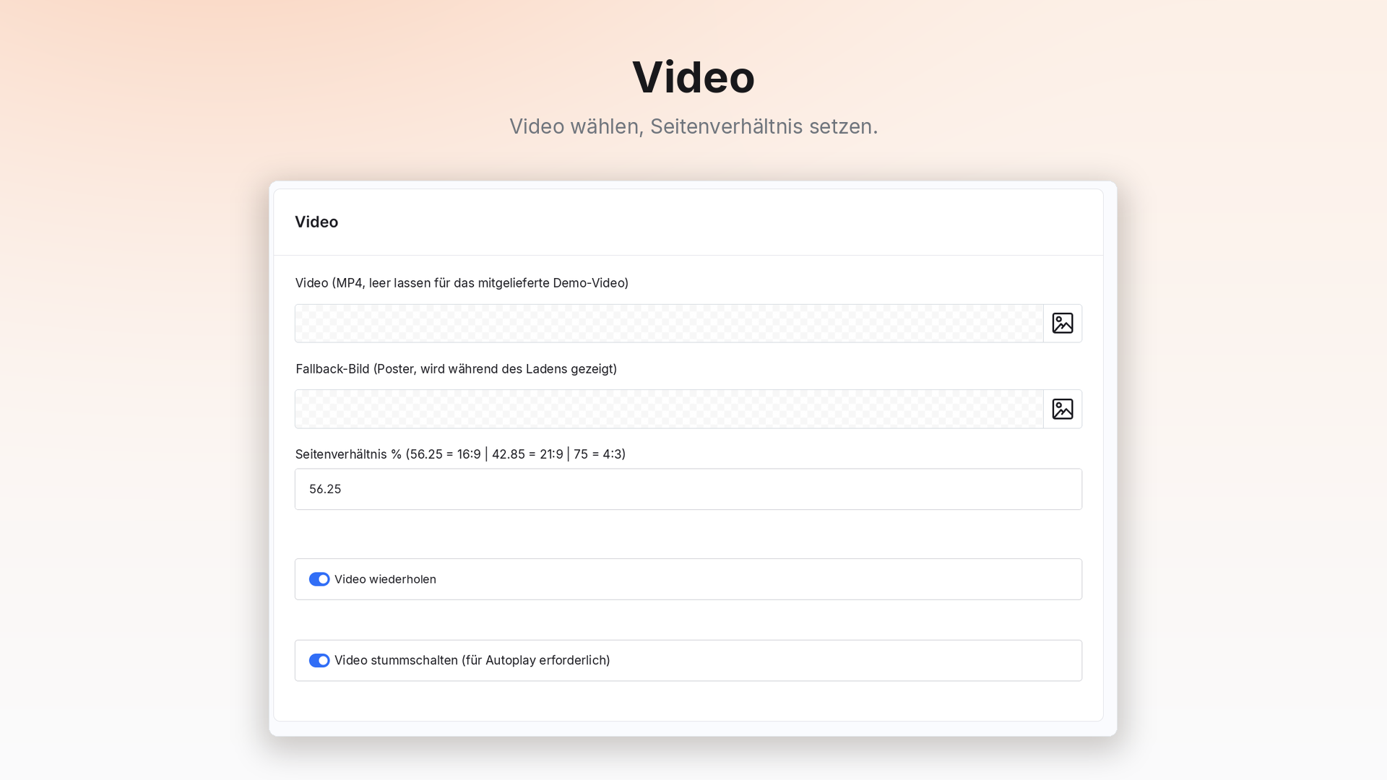Screen dimensions: 1387x780
Task: Open media picker for the MP4 video field
Action: [1063, 323]
